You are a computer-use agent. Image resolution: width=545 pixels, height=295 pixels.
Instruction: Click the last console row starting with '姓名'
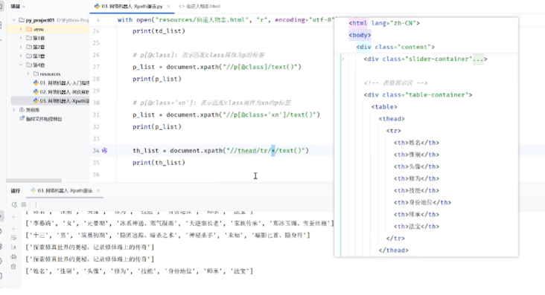pos(139,271)
